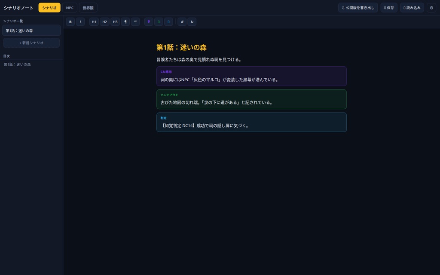Undo the last edit

point(182,21)
